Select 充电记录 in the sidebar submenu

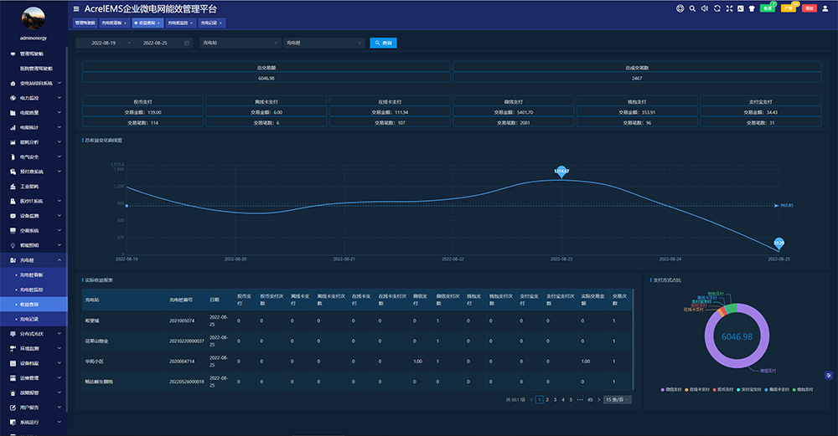(30, 319)
